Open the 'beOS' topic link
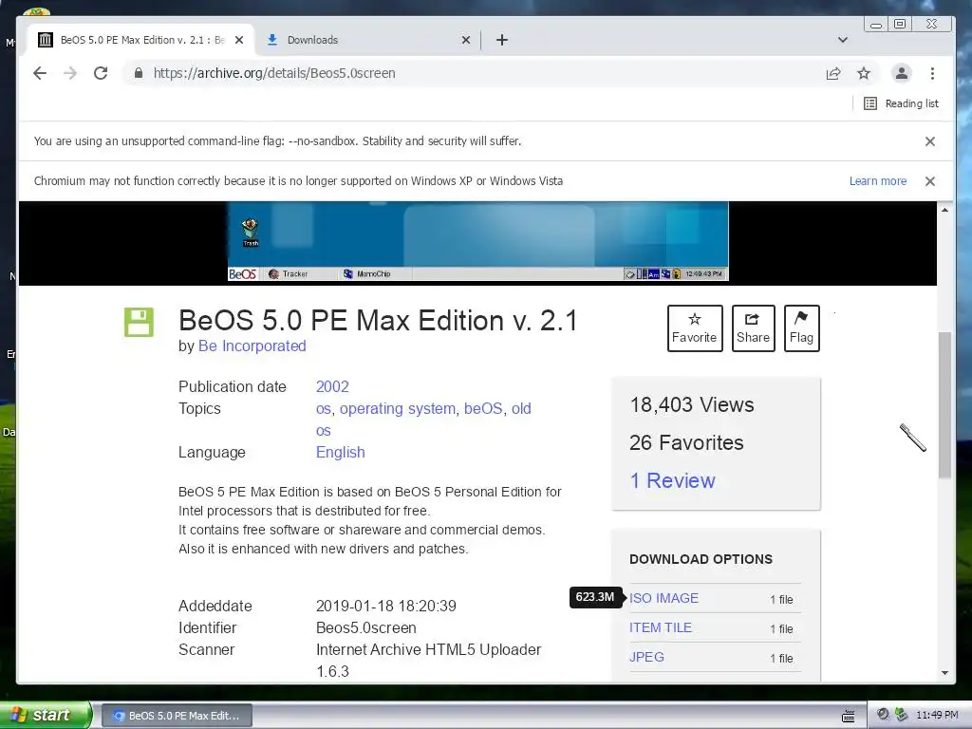 tap(483, 408)
